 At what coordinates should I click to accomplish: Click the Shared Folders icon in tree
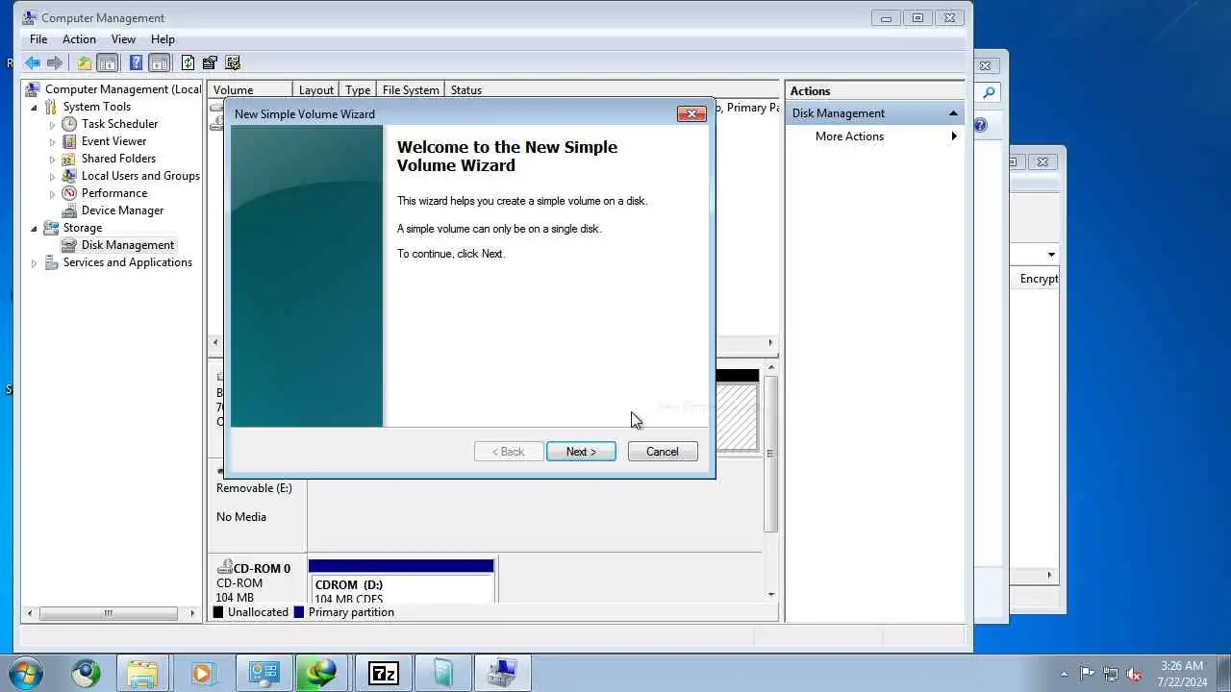pyautogui.click(x=69, y=159)
